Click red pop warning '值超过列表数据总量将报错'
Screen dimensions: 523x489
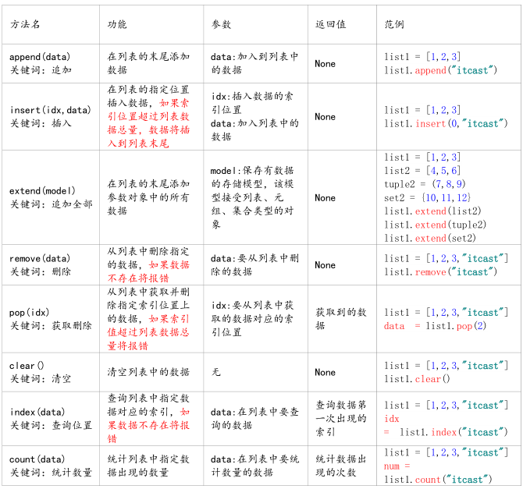[x=148, y=339]
